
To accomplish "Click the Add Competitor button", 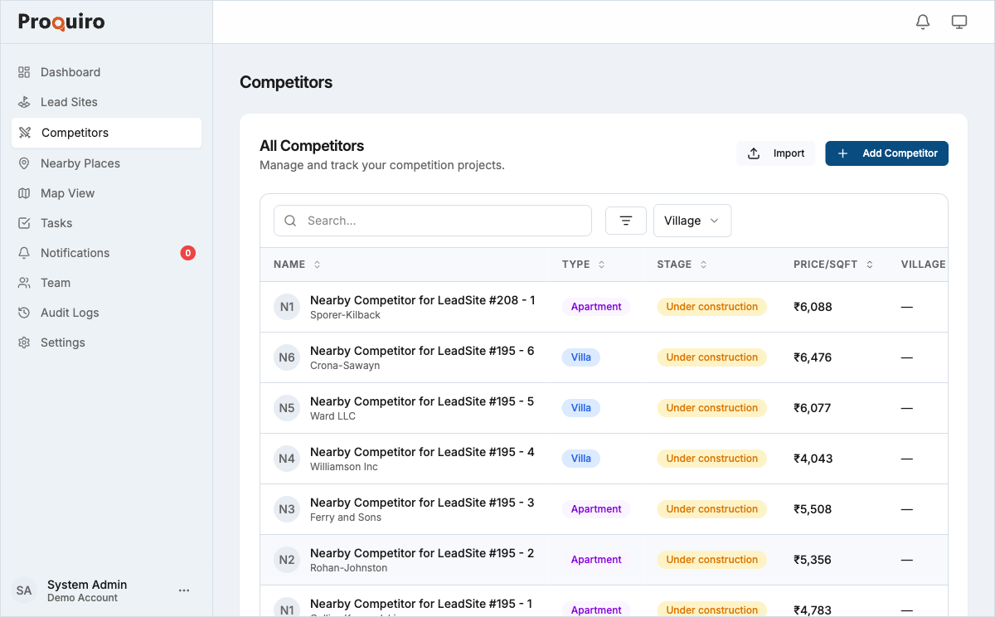I will [886, 153].
